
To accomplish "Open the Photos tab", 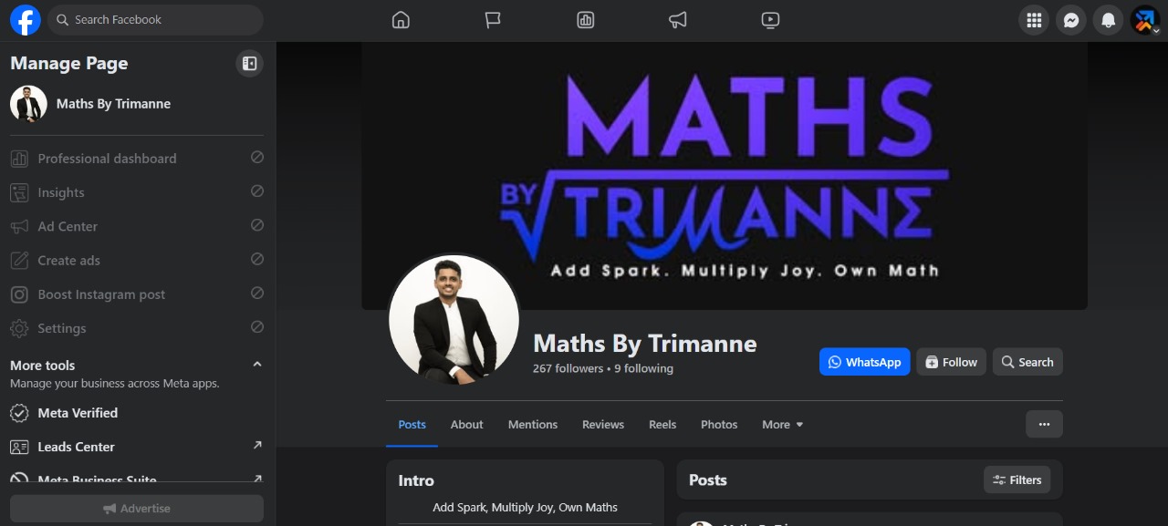I will (x=719, y=424).
